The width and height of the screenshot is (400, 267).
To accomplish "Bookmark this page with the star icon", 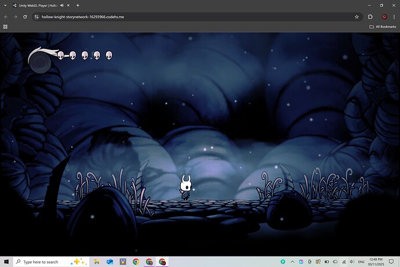I will 357,17.
